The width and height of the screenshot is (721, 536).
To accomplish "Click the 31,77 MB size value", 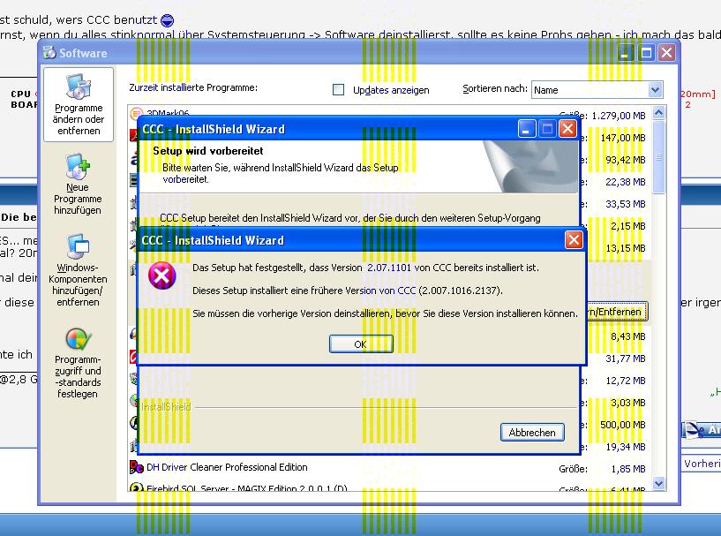I will point(626,359).
